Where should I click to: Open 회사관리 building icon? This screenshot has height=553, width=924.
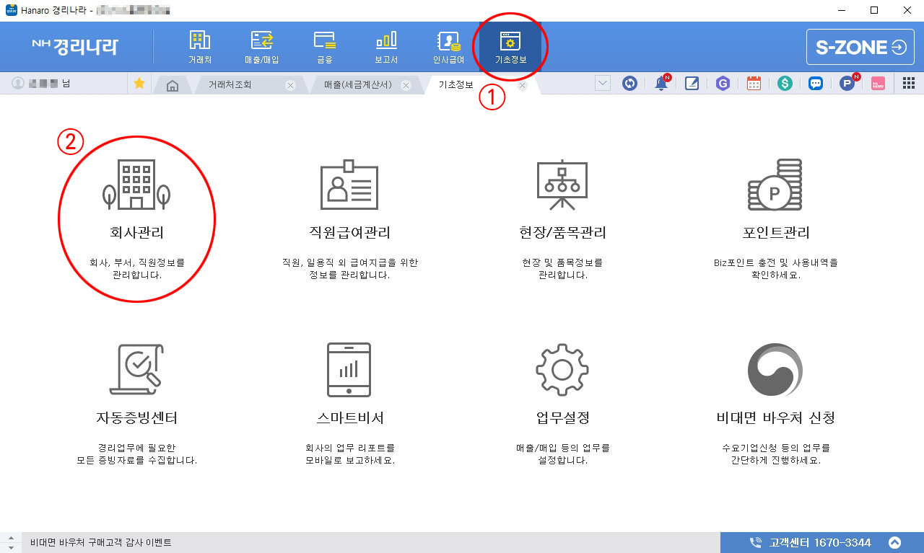(136, 185)
